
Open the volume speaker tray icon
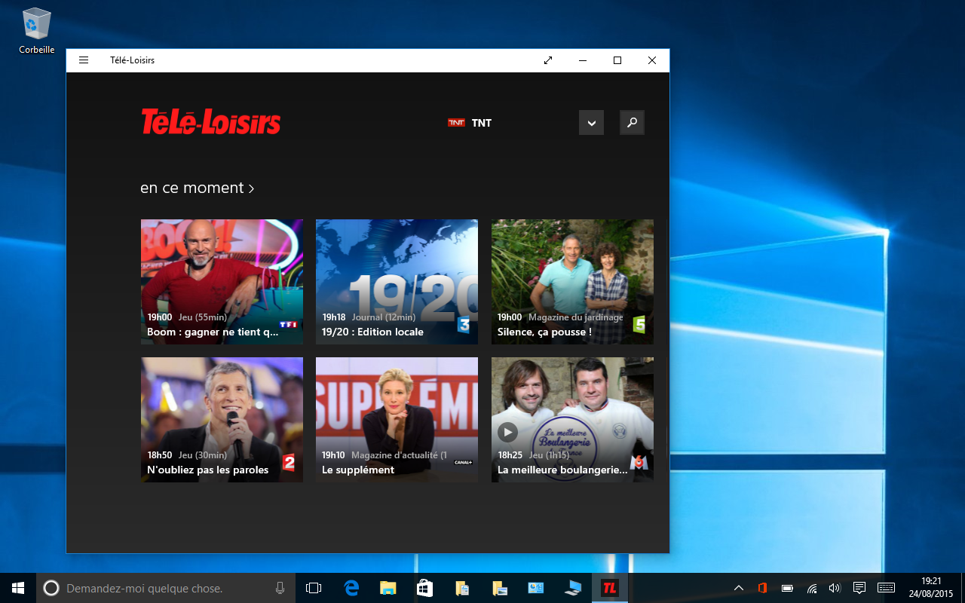pos(835,588)
